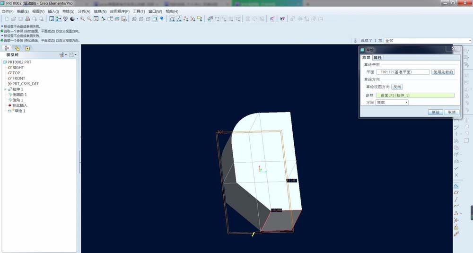Select the Datum Curve tool icon
473x253 pixels.
click(456, 206)
